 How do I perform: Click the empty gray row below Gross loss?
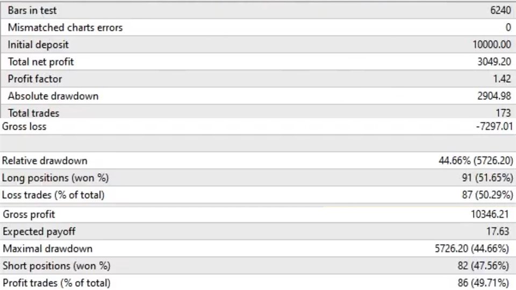click(258, 143)
